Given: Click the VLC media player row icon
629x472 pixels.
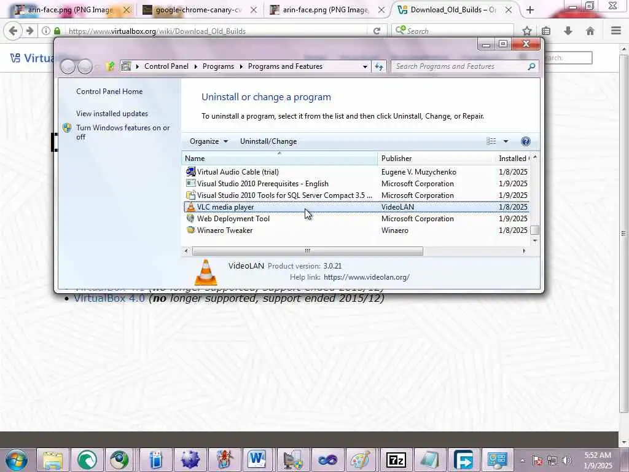Looking at the screenshot, I should (x=190, y=207).
